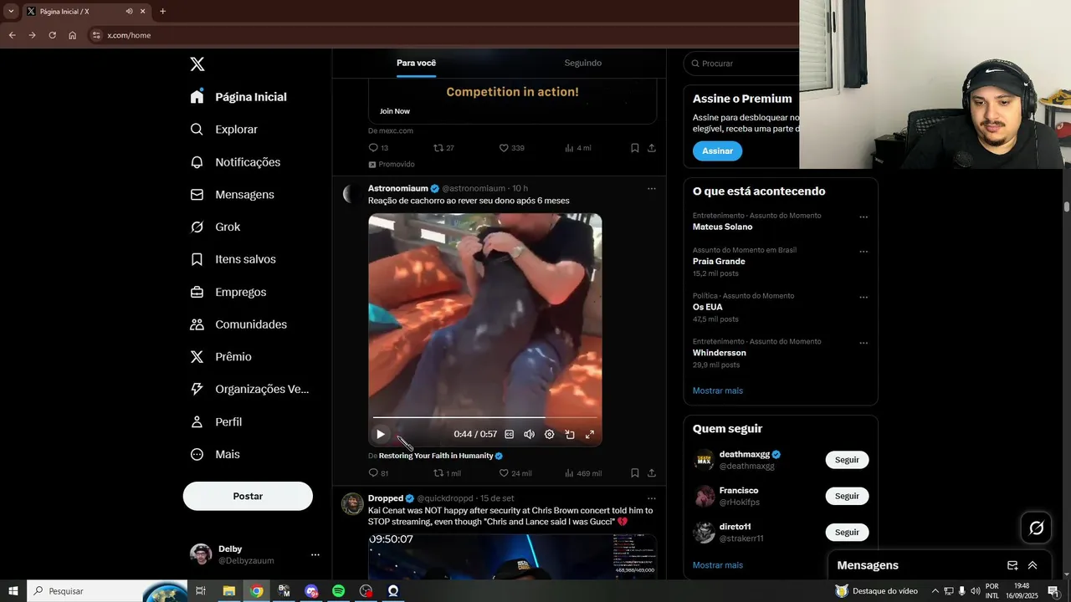
Task: Expand the Mais menu in sidebar
Action: (215, 455)
